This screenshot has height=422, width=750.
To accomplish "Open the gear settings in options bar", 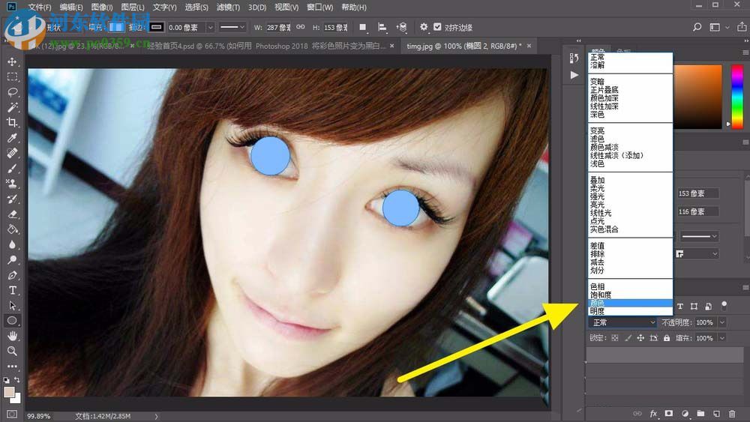I will click(x=423, y=27).
